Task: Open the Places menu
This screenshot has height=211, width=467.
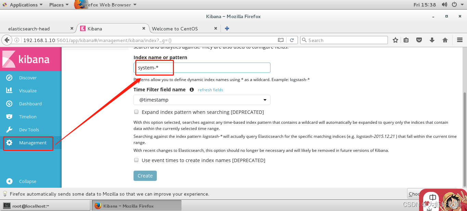Action: [59, 5]
